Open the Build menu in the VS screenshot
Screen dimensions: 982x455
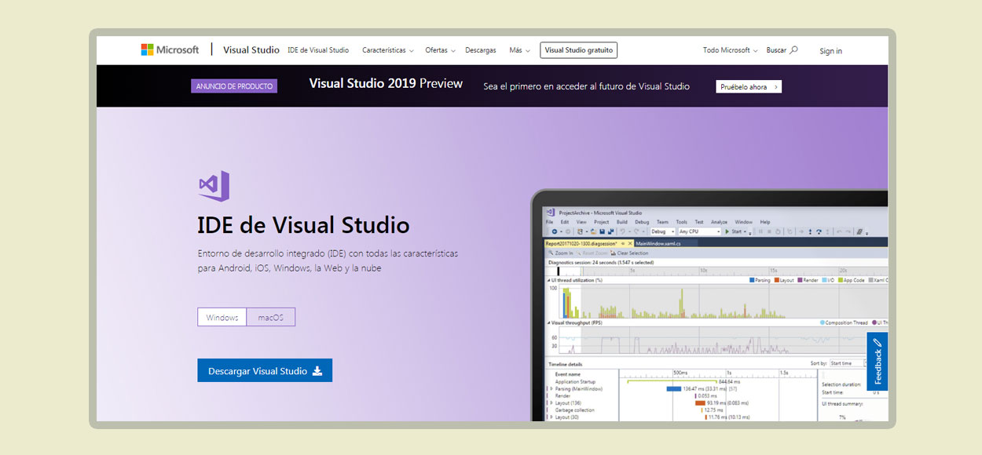click(621, 222)
